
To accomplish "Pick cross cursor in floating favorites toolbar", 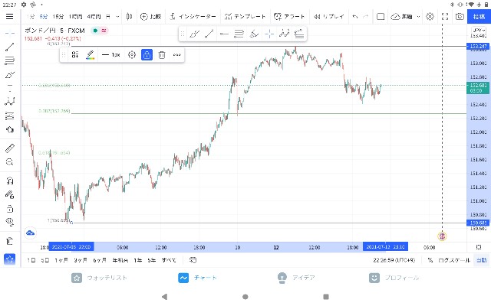I will click(269, 34).
